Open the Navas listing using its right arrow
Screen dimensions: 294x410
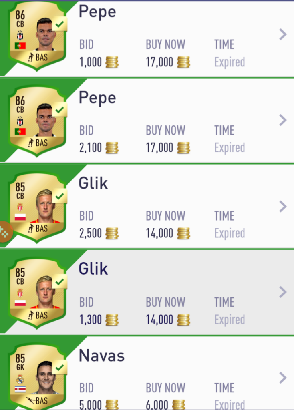tap(283, 378)
